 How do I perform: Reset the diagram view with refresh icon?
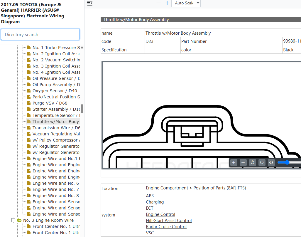click(x=271, y=162)
